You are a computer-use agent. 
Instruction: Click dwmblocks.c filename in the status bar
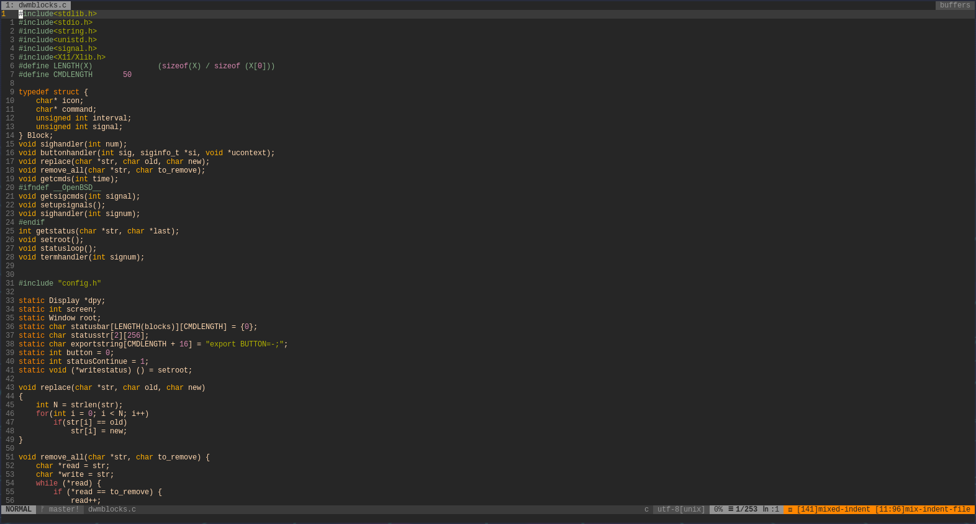112,510
